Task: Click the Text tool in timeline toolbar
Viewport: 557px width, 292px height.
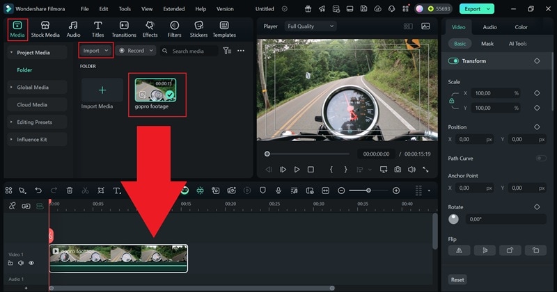Action: click(x=116, y=190)
